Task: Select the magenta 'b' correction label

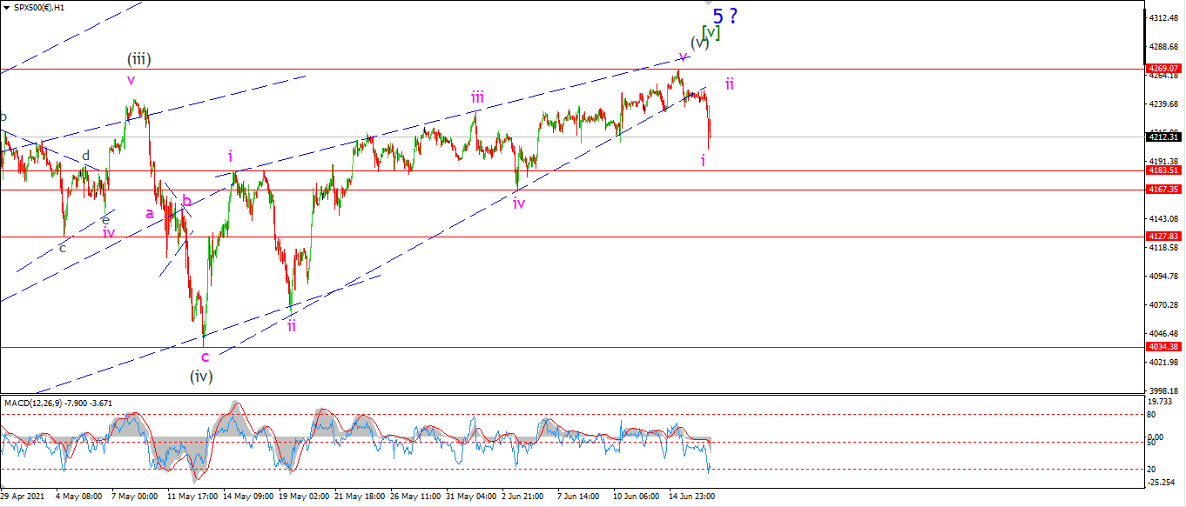Action: [186, 201]
